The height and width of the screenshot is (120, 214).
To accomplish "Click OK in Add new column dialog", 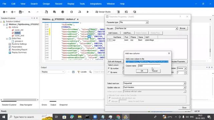I will tap(142, 71).
